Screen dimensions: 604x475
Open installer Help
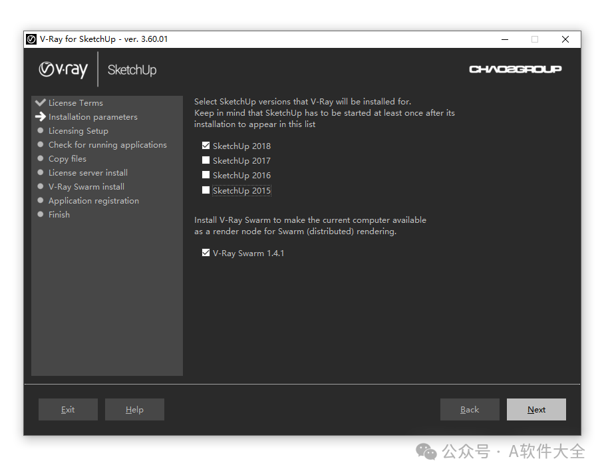(x=134, y=410)
